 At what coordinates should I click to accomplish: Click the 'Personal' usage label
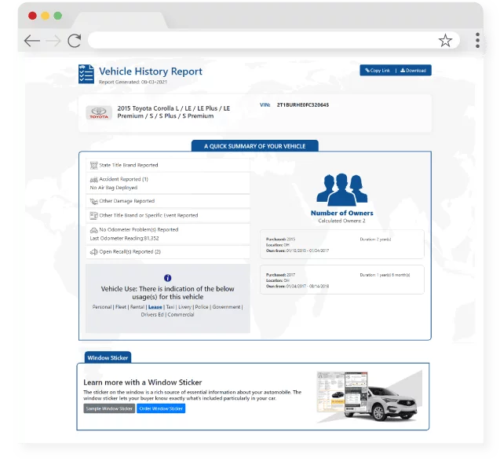point(102,307)
